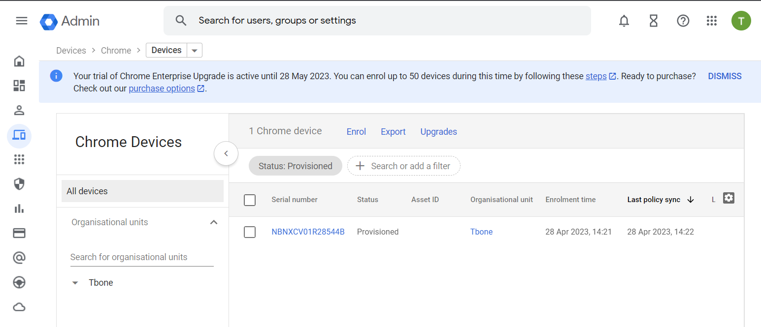Select the Directory users icon in sidebar
Screen dimensions: 761x327
19,110
